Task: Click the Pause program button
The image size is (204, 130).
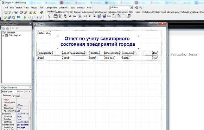Action: point(32,17)
